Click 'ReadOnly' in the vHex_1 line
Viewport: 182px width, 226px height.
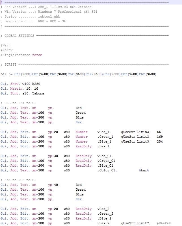coord(84,146)
